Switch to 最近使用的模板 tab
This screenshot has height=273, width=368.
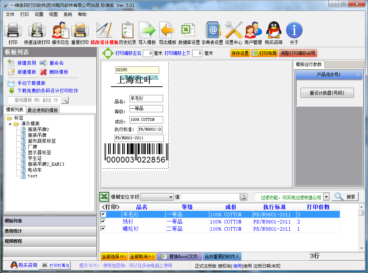coord(43,110)
